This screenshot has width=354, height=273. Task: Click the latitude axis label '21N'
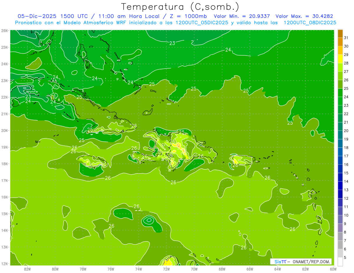pyautogui.click(x=4, y=114)
